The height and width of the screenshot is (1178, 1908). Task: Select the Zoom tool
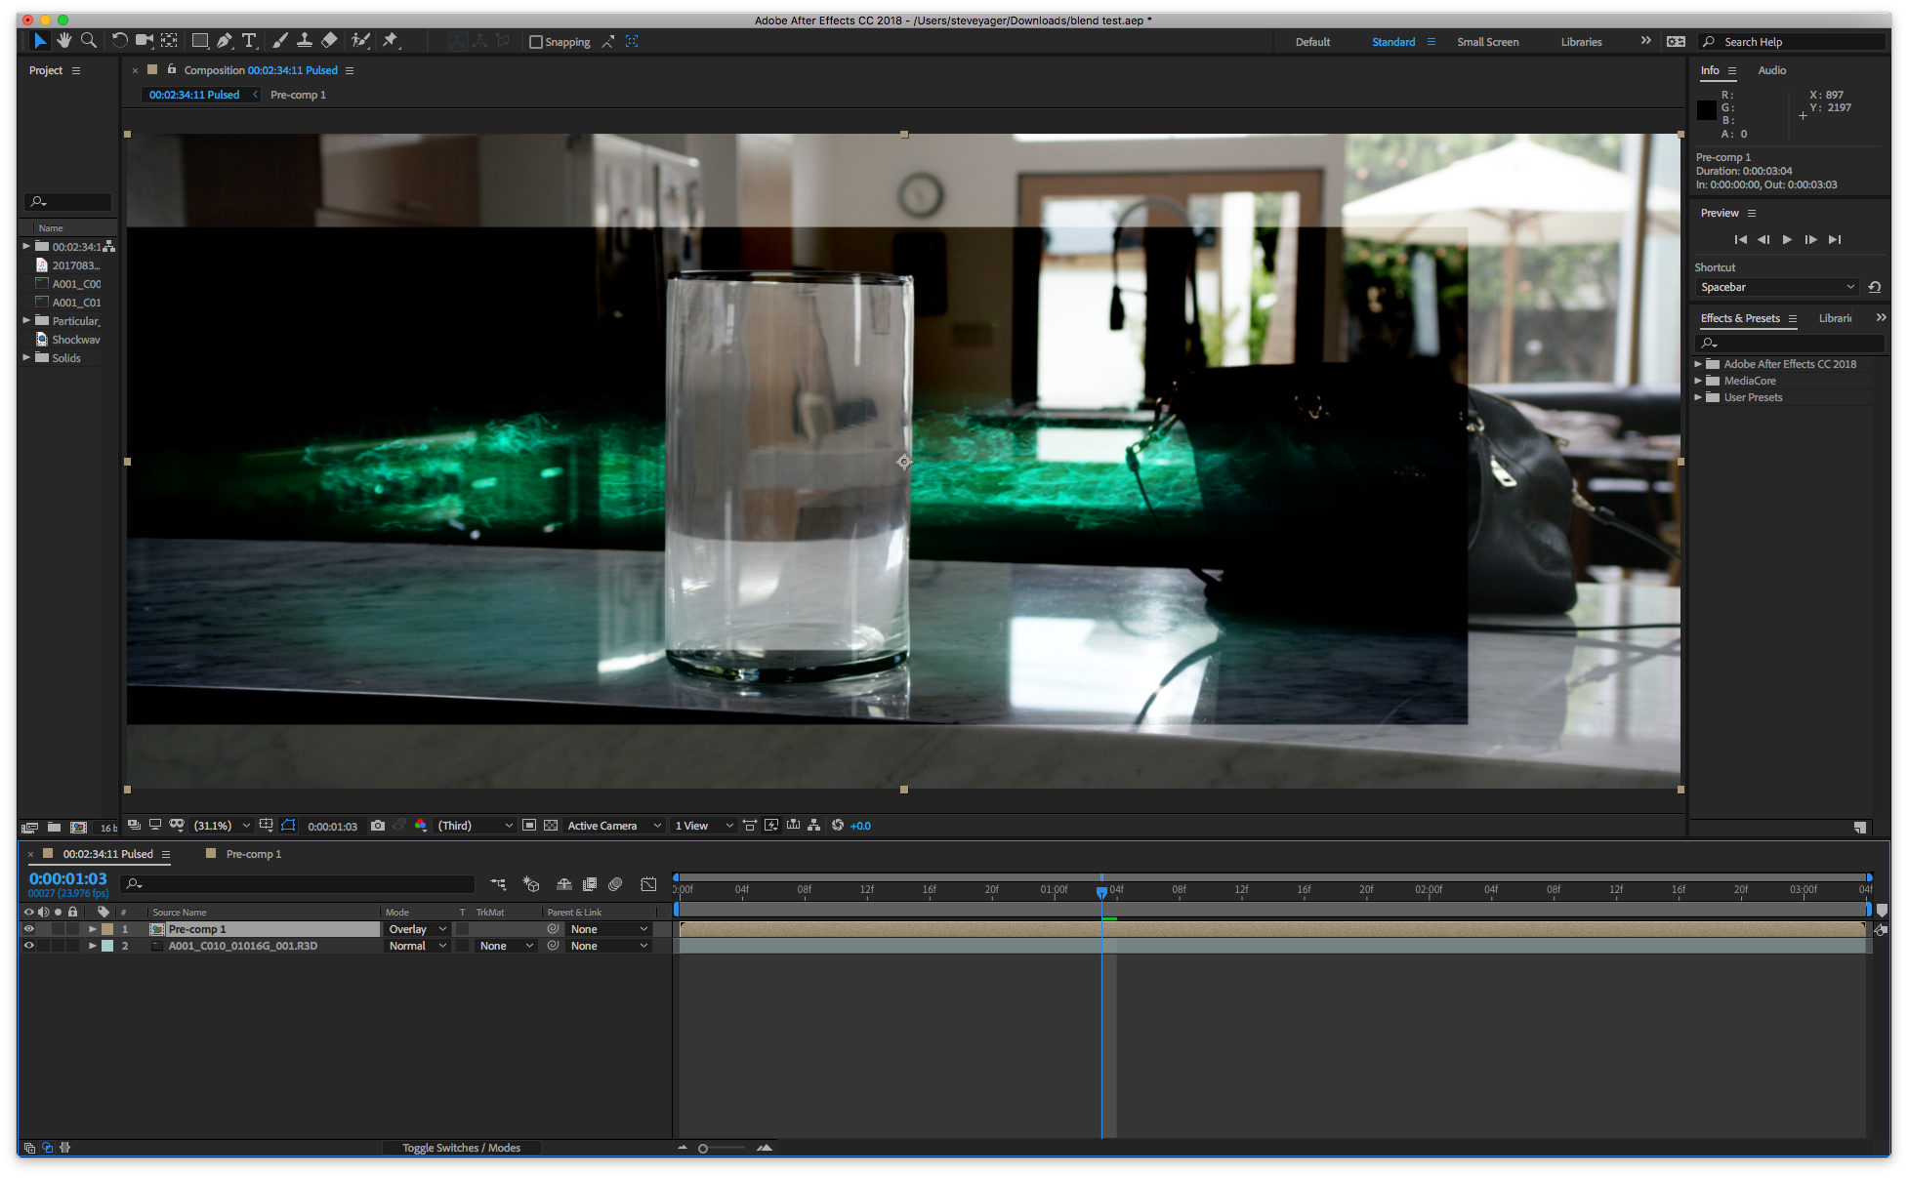click(x=89, y=40)
